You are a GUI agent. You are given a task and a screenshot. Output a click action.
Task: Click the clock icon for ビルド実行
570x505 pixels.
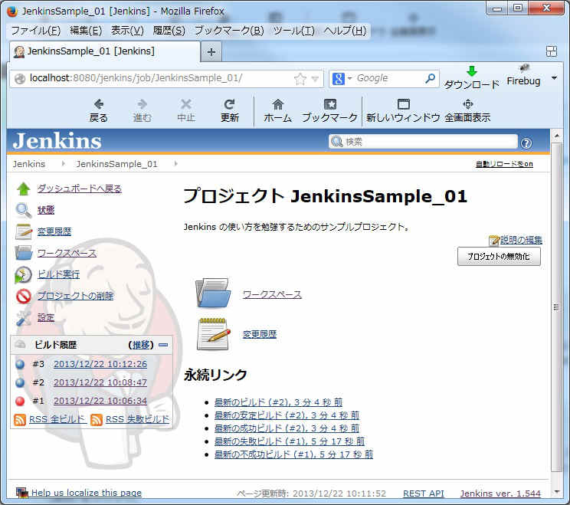pos(23,275)
